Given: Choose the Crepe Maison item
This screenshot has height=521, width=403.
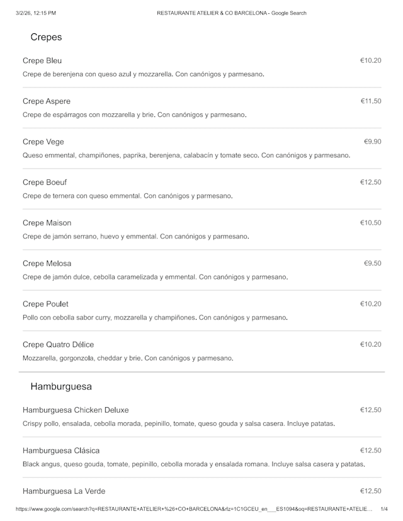Looking at the screenshot, I should [47, 223].
